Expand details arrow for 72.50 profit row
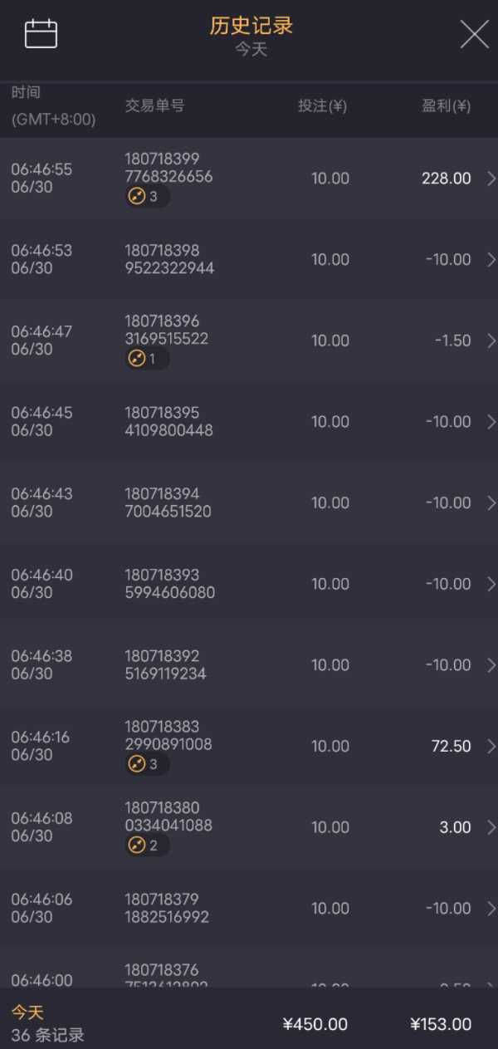Viewport: 498px width, 1049px height. [x=491, y=746]
